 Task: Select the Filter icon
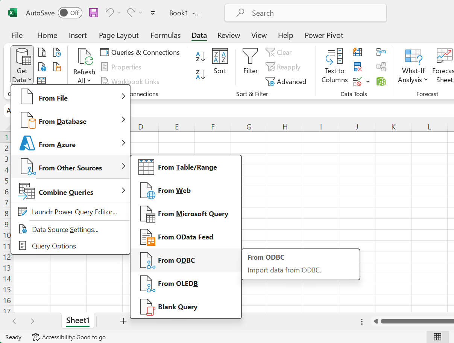(250, 60)
